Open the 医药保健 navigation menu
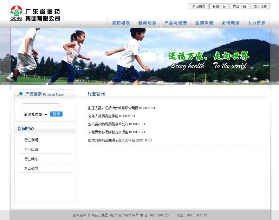 tap(204, 23)
